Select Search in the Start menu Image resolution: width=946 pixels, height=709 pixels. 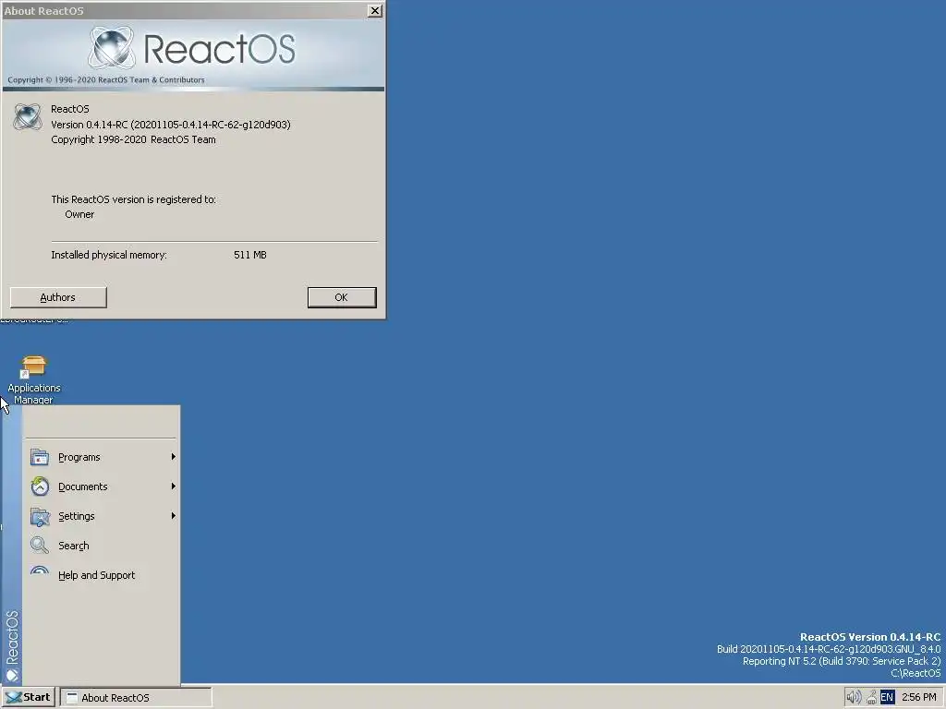tap(102, 546)
